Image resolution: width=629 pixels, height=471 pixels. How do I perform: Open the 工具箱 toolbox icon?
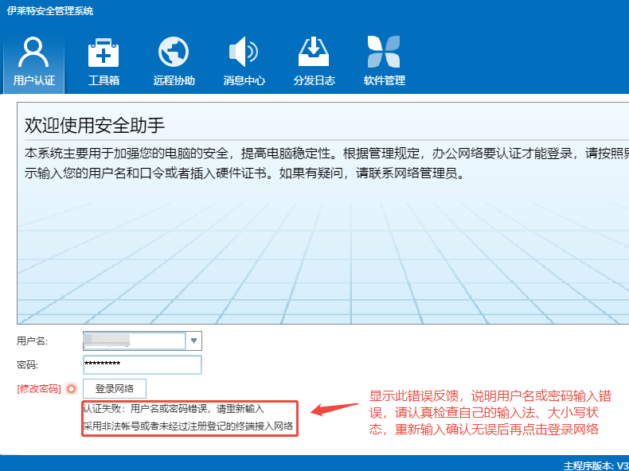coord(104,62)
